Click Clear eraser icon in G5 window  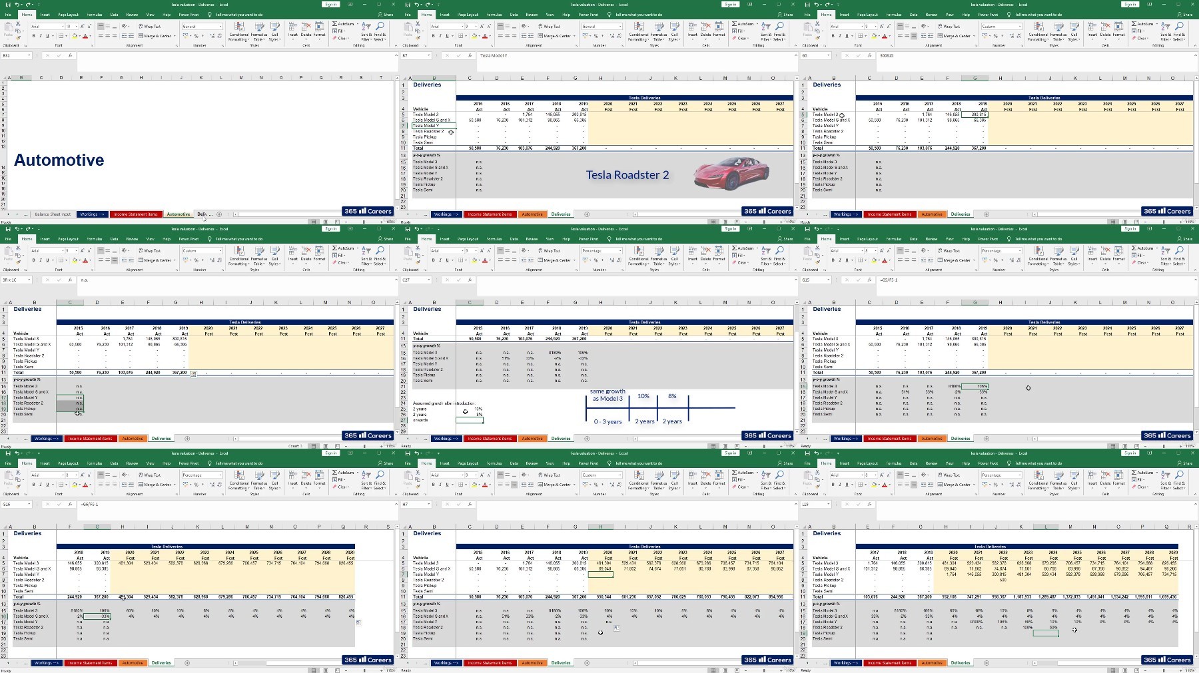(x=1134, y=38)
